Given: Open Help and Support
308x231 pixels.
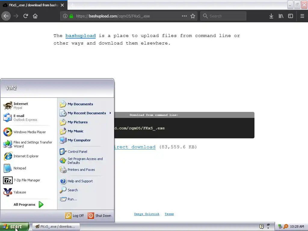Looking at the screenshot, I should pyautogui.click(x=86, y=181).
